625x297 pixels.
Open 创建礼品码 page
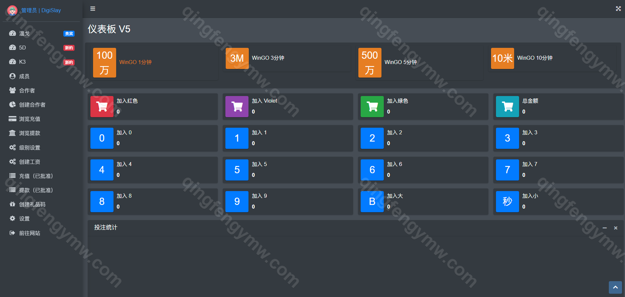click(x=41, y=204)
